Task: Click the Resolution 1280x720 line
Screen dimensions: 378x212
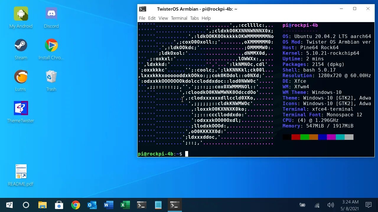Action: click(x=327, y=76)
